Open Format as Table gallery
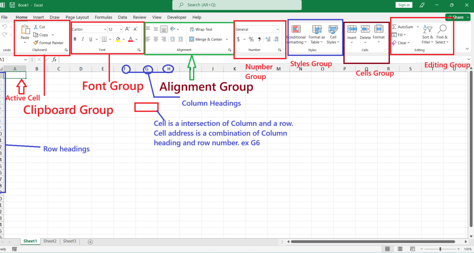 click(317, 35)
